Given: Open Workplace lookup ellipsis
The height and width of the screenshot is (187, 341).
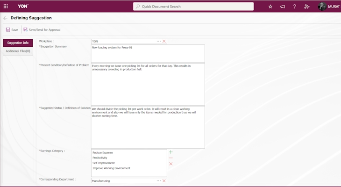Looking at the screenshot, I should [158, 41].
